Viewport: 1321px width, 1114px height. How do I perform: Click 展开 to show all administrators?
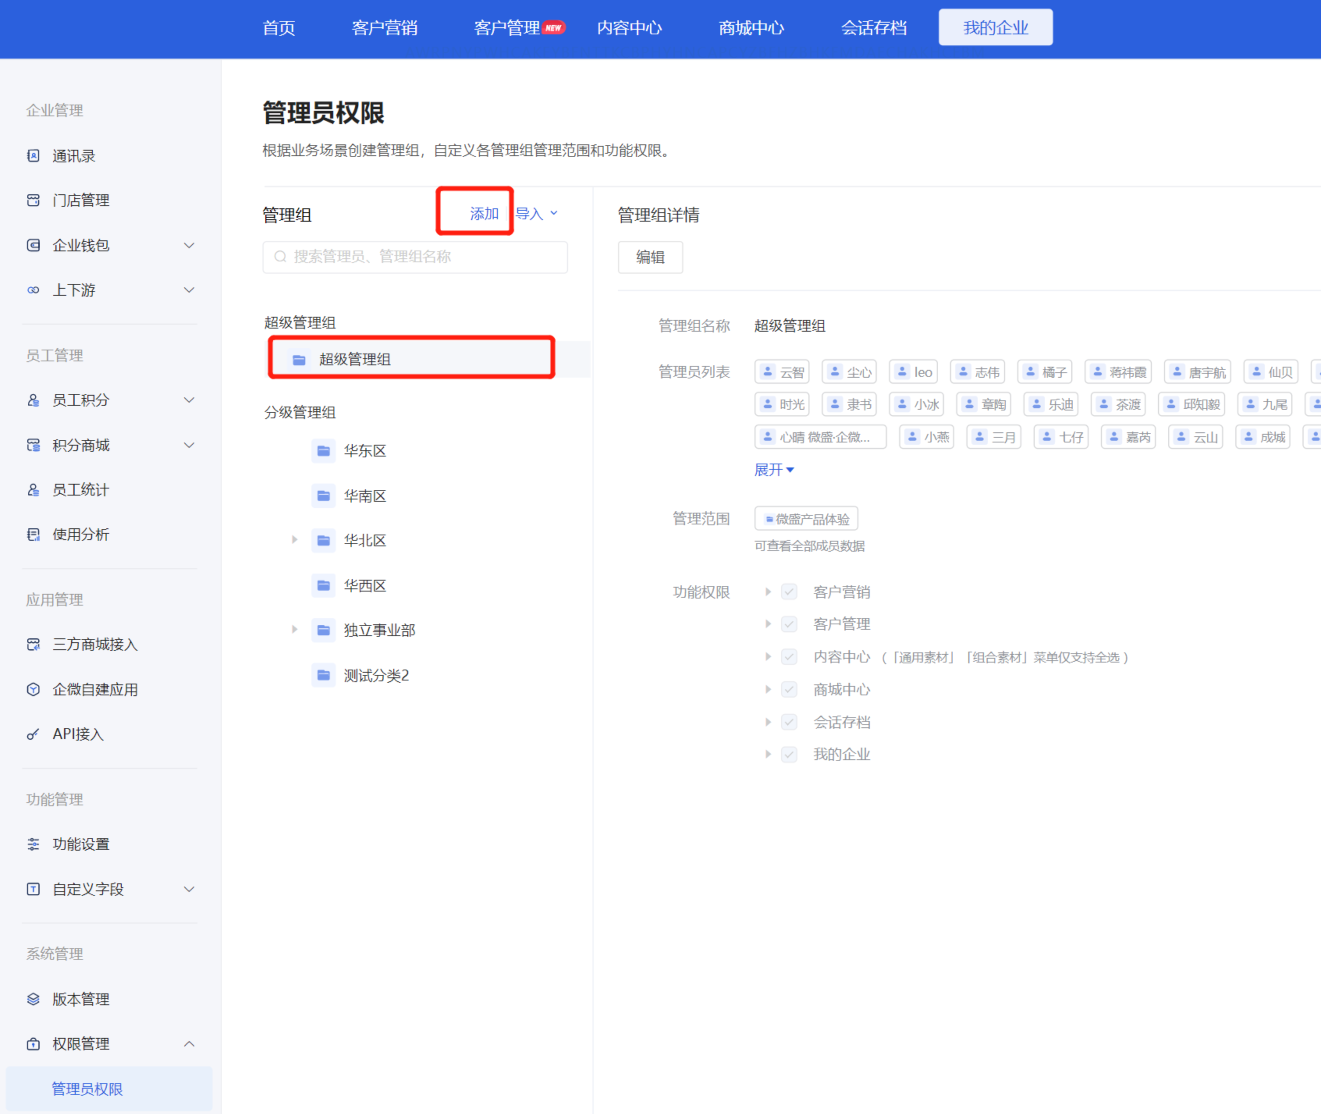tap(774, 470)
